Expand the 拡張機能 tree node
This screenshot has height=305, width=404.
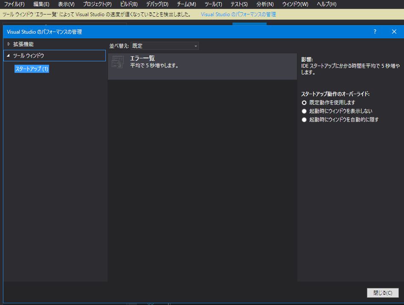tap(9, 44)
